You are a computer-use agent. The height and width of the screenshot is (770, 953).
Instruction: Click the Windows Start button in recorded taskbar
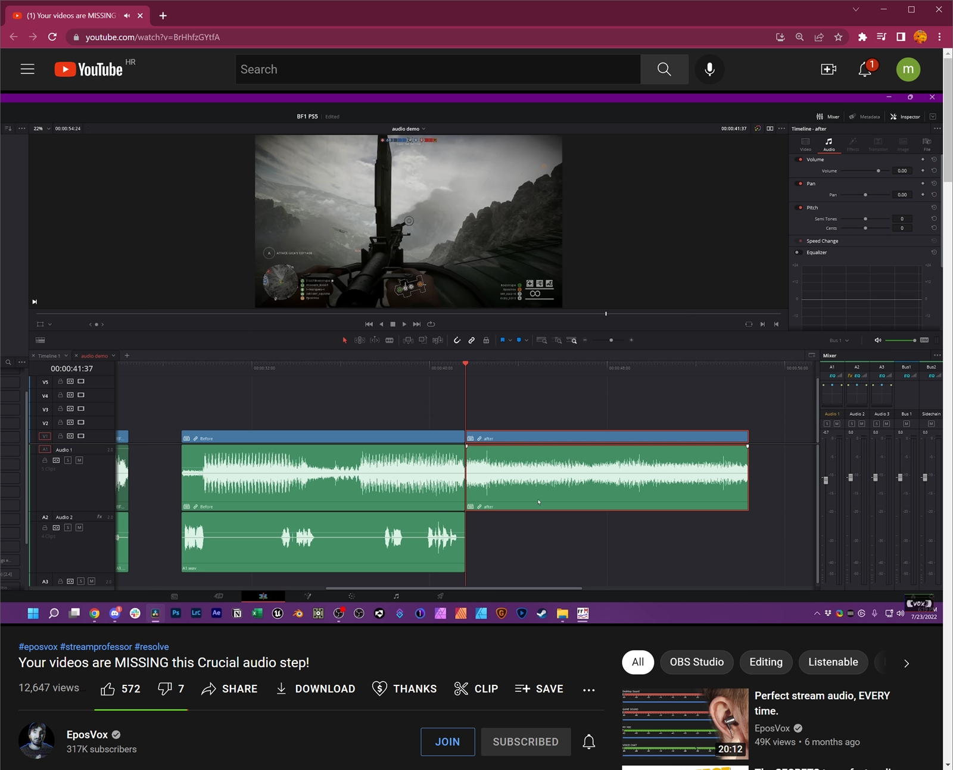click(33, 613)
